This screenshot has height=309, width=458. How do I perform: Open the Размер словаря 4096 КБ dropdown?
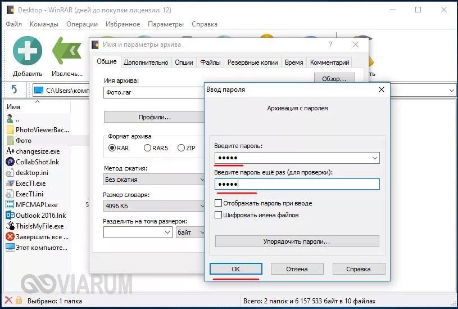154,206
